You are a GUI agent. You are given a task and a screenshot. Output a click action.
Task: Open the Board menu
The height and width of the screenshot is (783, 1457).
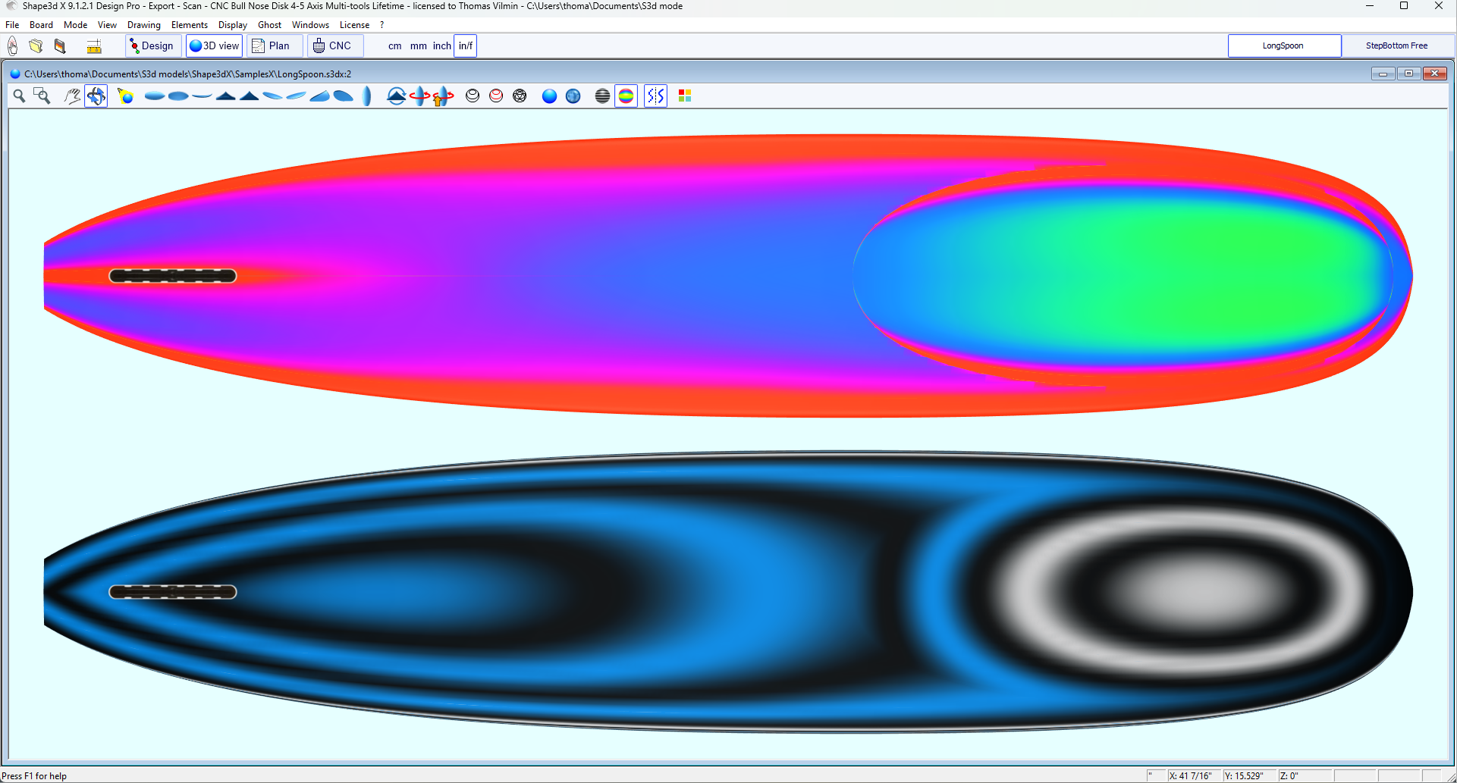click(x=41, y=25)
